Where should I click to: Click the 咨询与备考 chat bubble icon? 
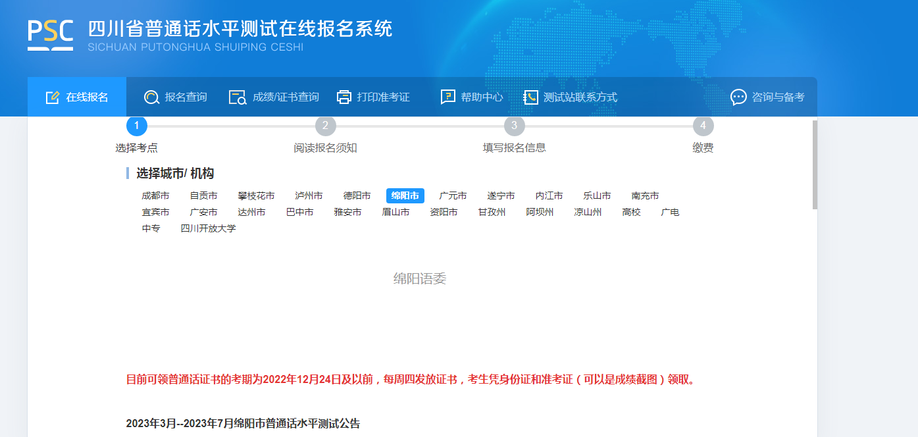738,97
